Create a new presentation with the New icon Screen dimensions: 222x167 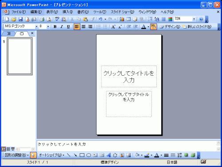(7, 19)
